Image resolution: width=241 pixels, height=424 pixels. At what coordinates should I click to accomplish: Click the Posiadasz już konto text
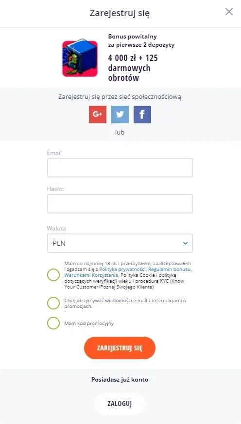pyautogui.click(x=120, y=380)
